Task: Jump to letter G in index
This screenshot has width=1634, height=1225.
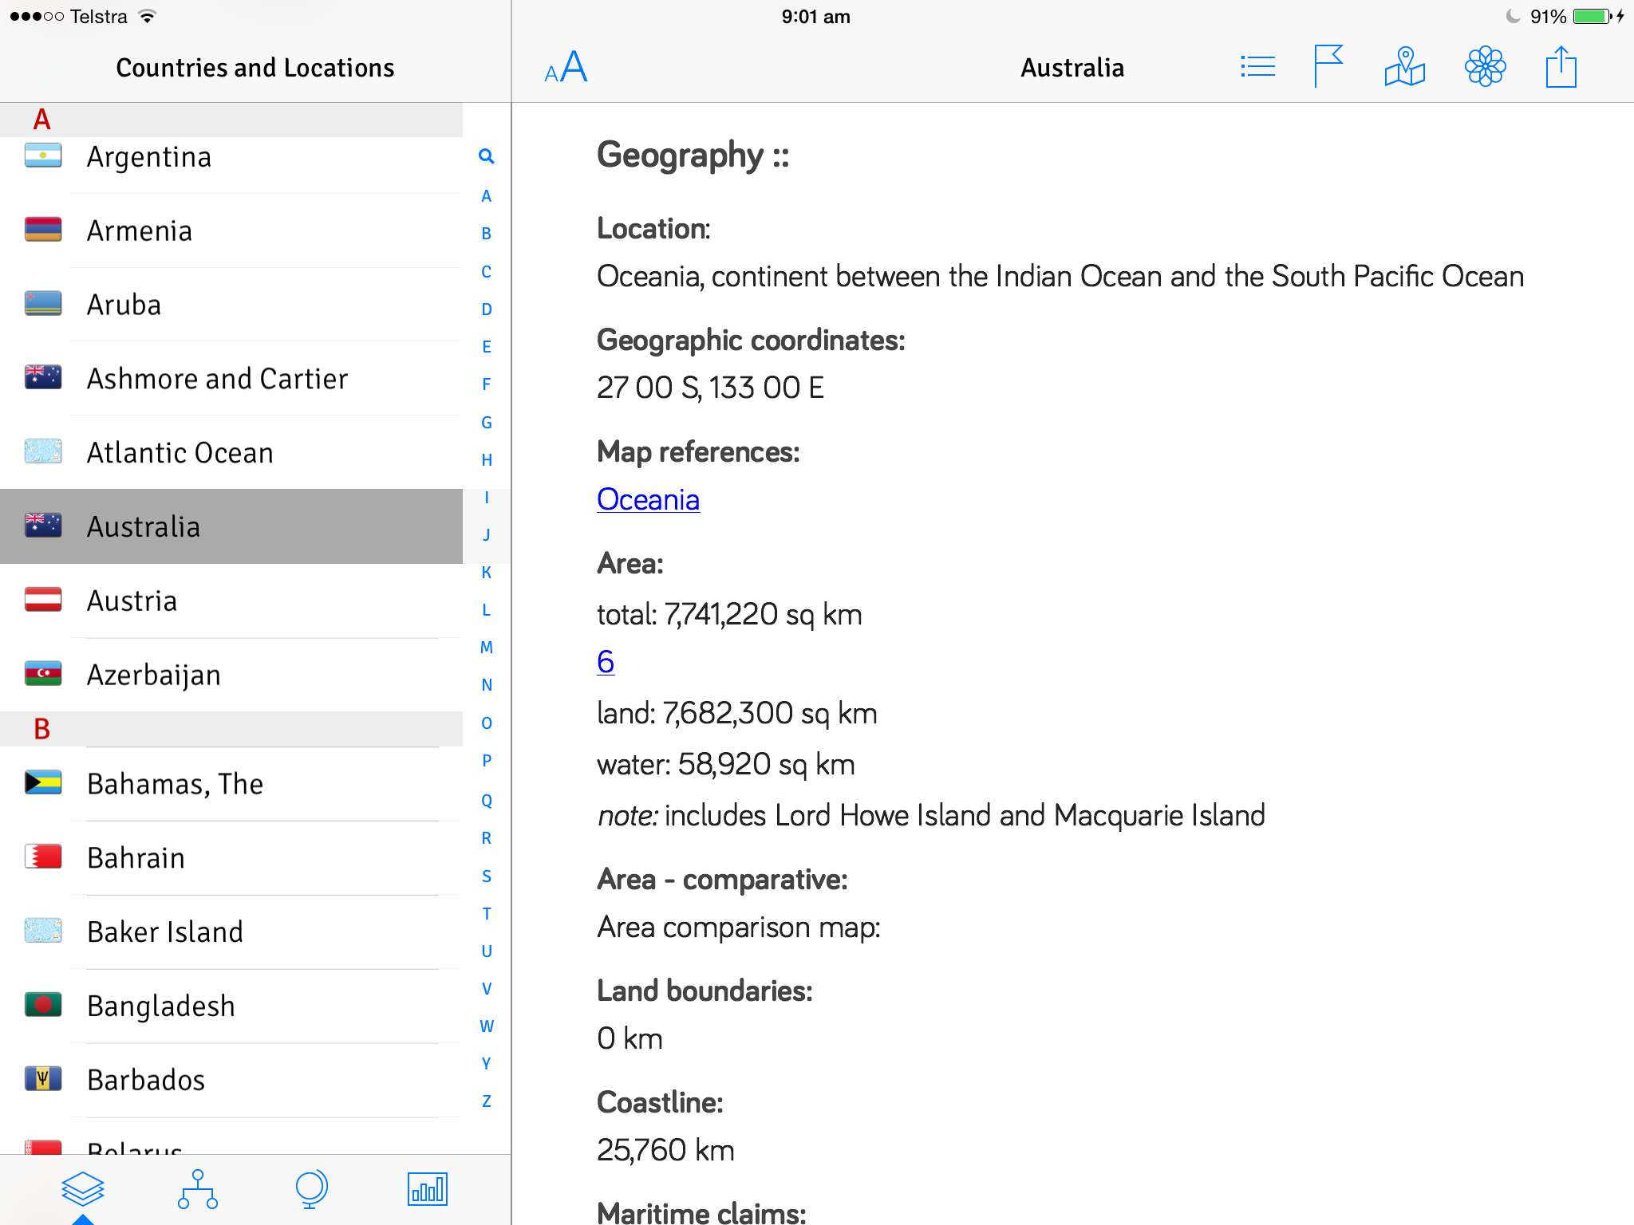Action: click(x=486, y=423)
